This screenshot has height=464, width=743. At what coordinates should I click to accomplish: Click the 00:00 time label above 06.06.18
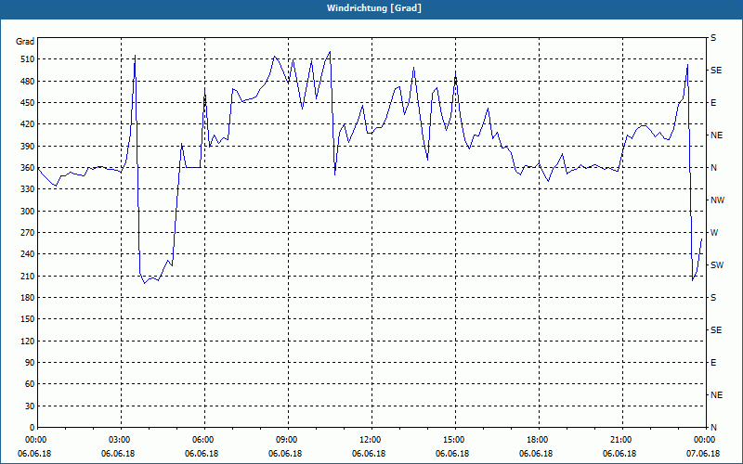(x=34, y=440)
